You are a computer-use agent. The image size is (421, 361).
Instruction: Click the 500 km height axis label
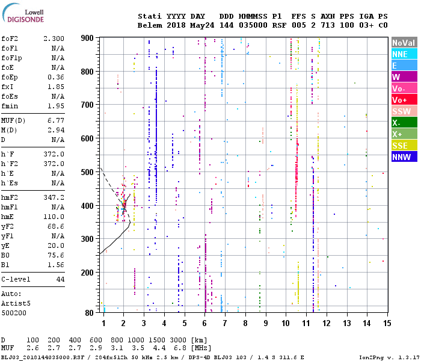87,172
